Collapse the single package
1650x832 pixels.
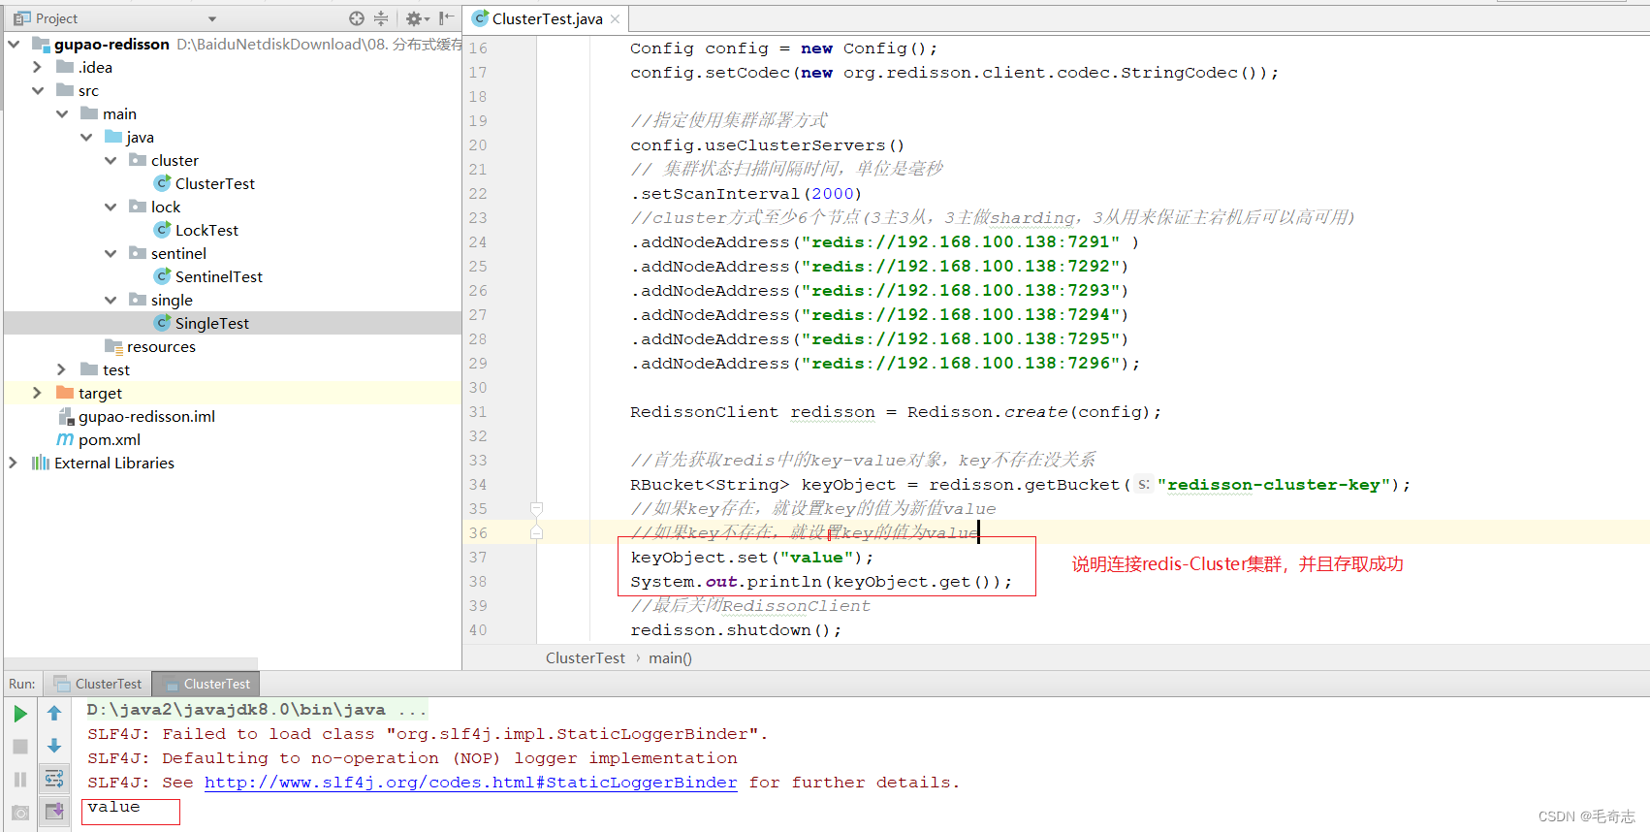pos(111,300)
